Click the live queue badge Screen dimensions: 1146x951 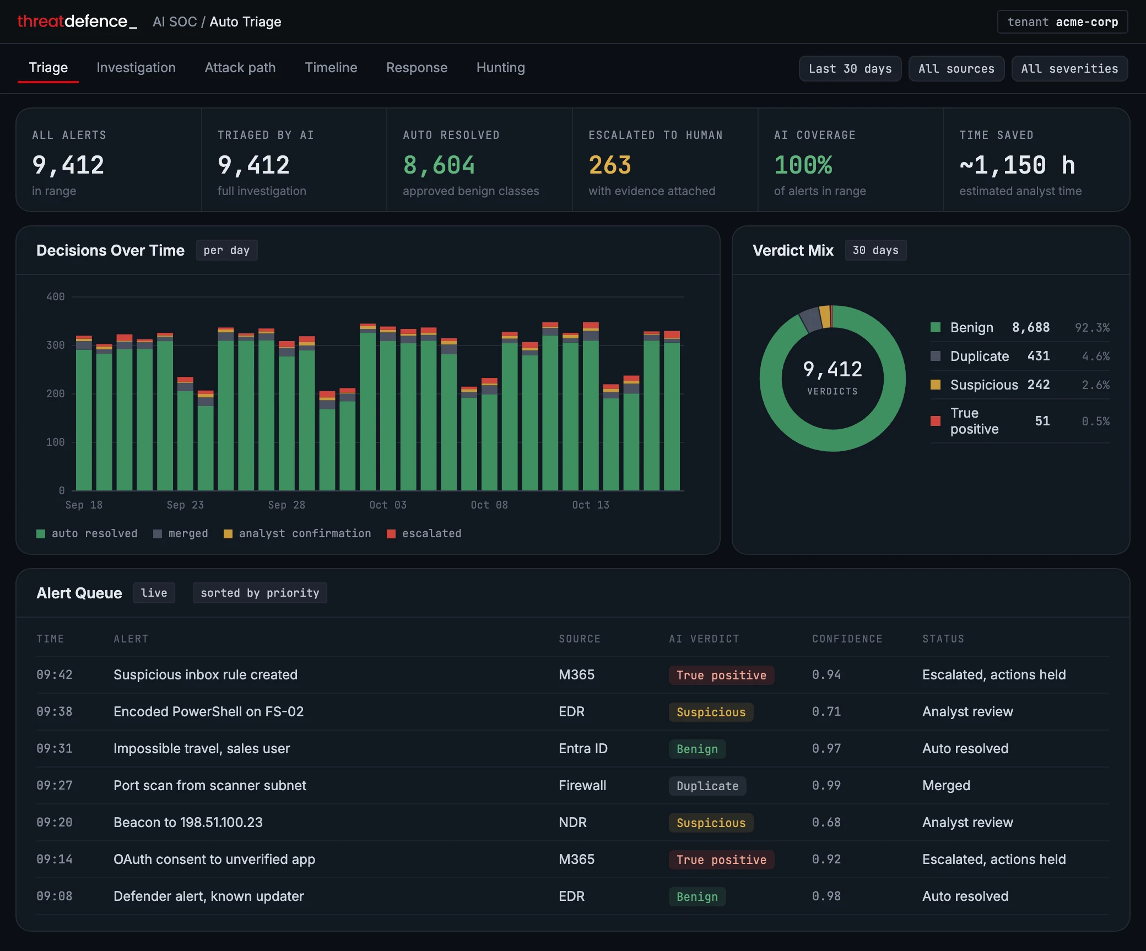click(x=154, y=593)
